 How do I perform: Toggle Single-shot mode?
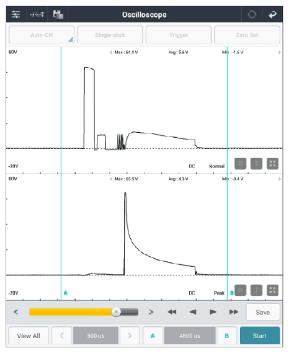(x=110, y=35)
